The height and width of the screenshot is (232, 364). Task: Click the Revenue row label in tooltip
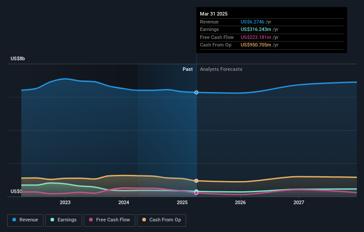[209, 22]
